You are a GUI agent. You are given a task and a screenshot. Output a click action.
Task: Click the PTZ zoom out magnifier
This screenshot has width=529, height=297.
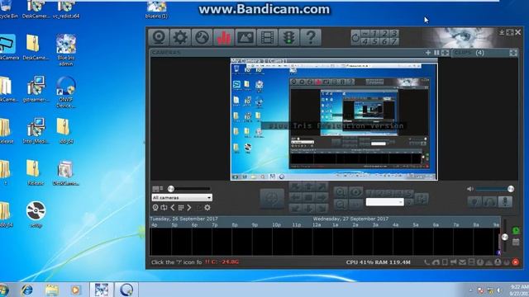point(341,204)
